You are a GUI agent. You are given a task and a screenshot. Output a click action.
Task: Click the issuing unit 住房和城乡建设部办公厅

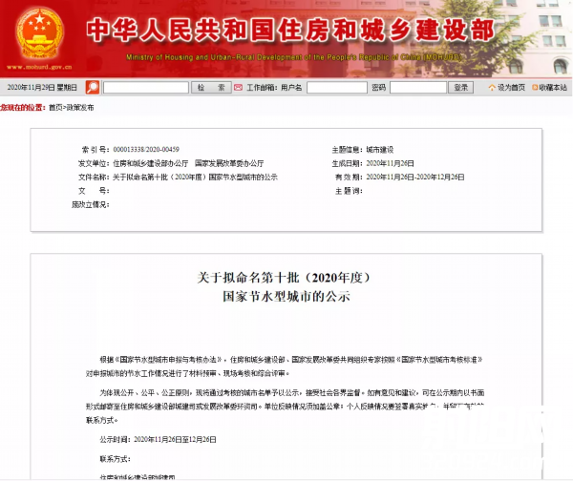151,163
